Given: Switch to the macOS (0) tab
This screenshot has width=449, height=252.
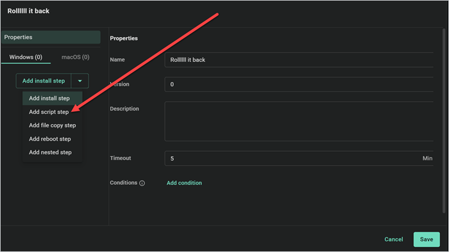Looking at the screenshot, I should (x=76, y=57).
